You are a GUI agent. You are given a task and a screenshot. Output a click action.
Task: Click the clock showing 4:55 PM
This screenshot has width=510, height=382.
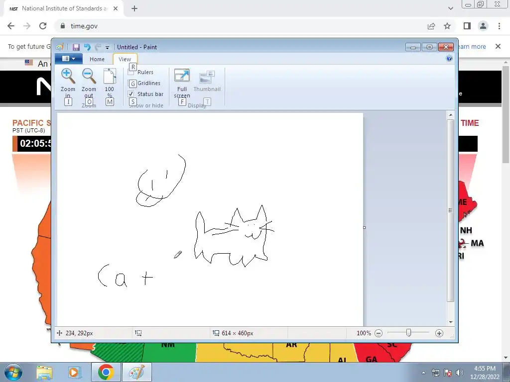click(485, 369)
